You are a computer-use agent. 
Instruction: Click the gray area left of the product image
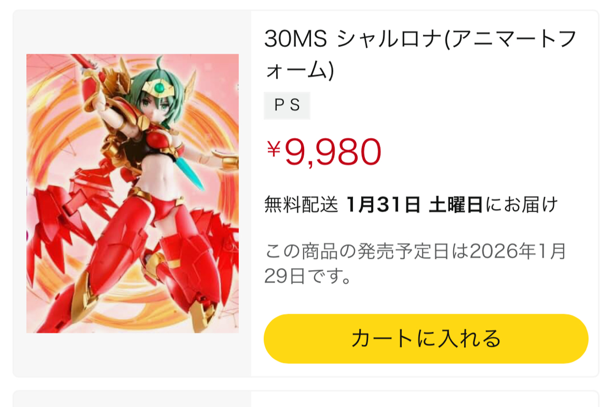[19, 193]
